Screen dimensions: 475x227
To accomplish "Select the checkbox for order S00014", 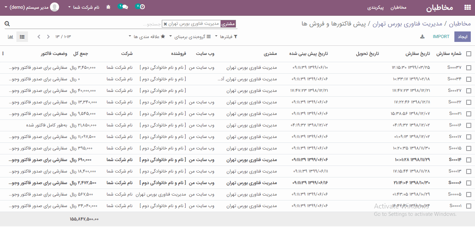I will coord(468,160).
